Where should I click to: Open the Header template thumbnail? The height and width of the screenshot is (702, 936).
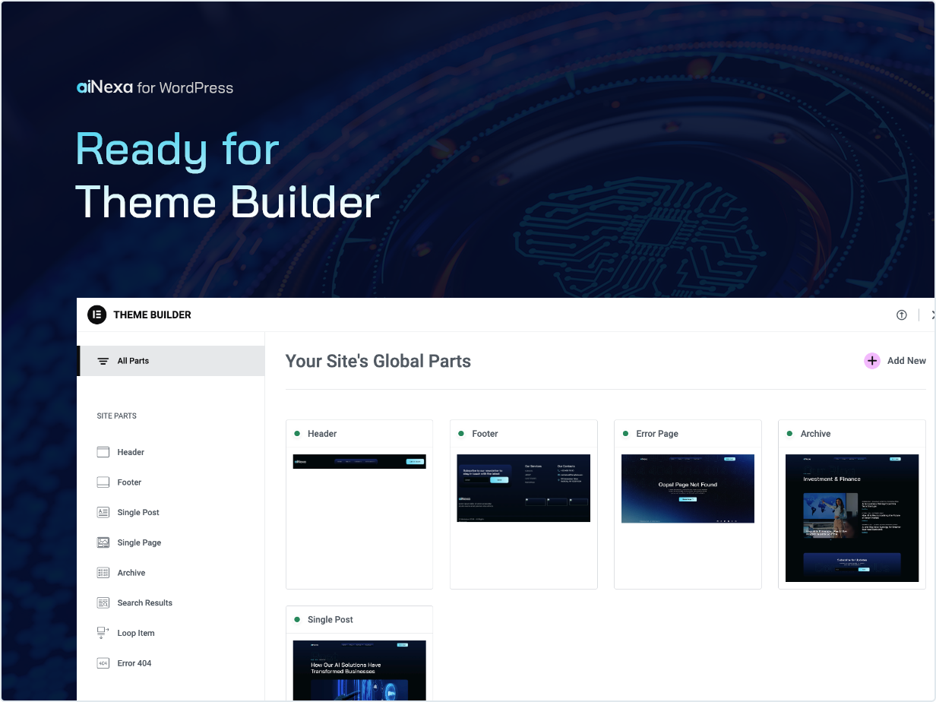point(359,461)
